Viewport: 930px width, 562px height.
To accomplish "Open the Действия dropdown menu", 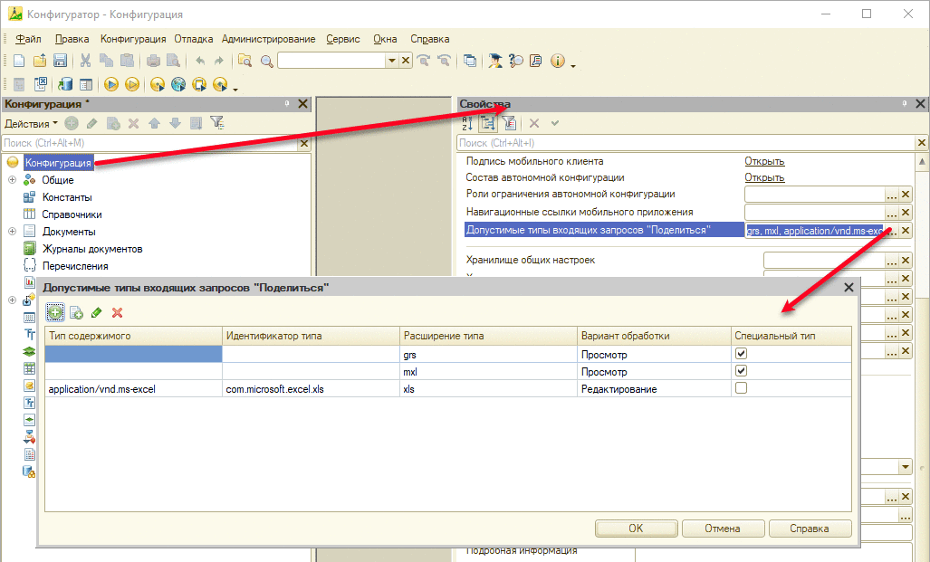I will tap(31, 124).
